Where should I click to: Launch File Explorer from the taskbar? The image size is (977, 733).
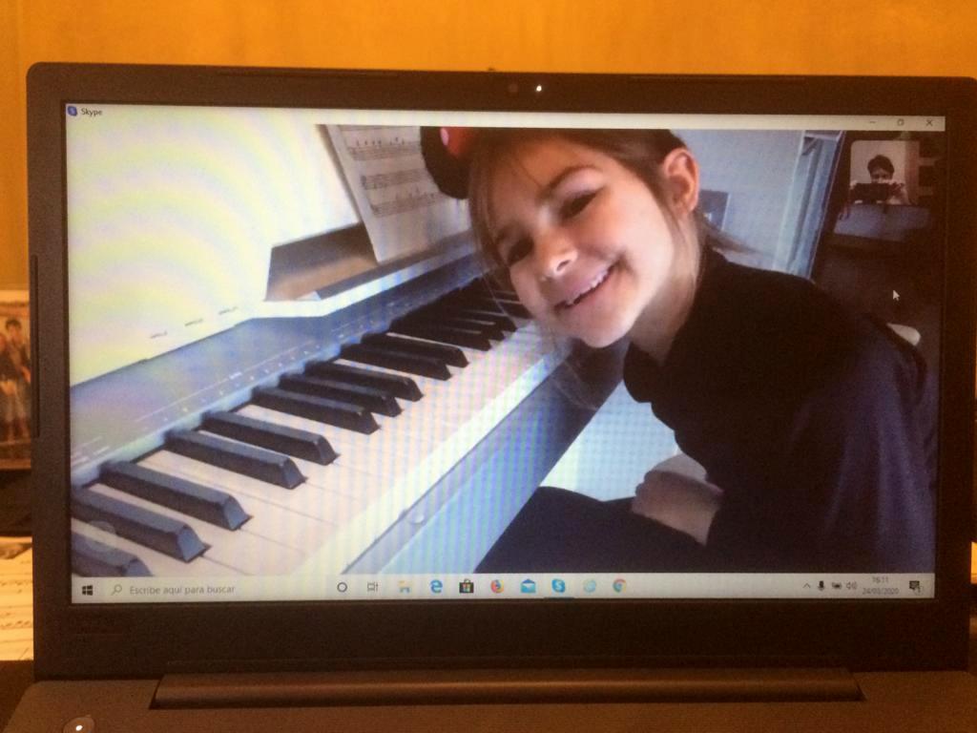point(405,587)
